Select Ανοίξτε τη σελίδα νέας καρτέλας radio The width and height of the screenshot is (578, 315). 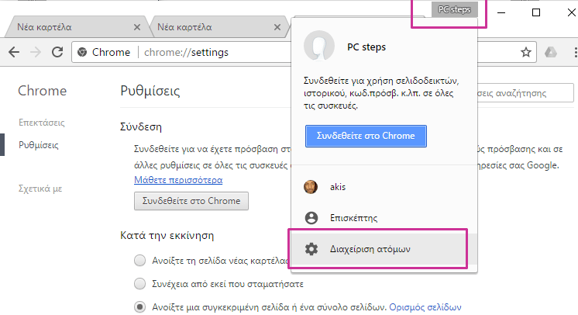(x=139, y=261)
